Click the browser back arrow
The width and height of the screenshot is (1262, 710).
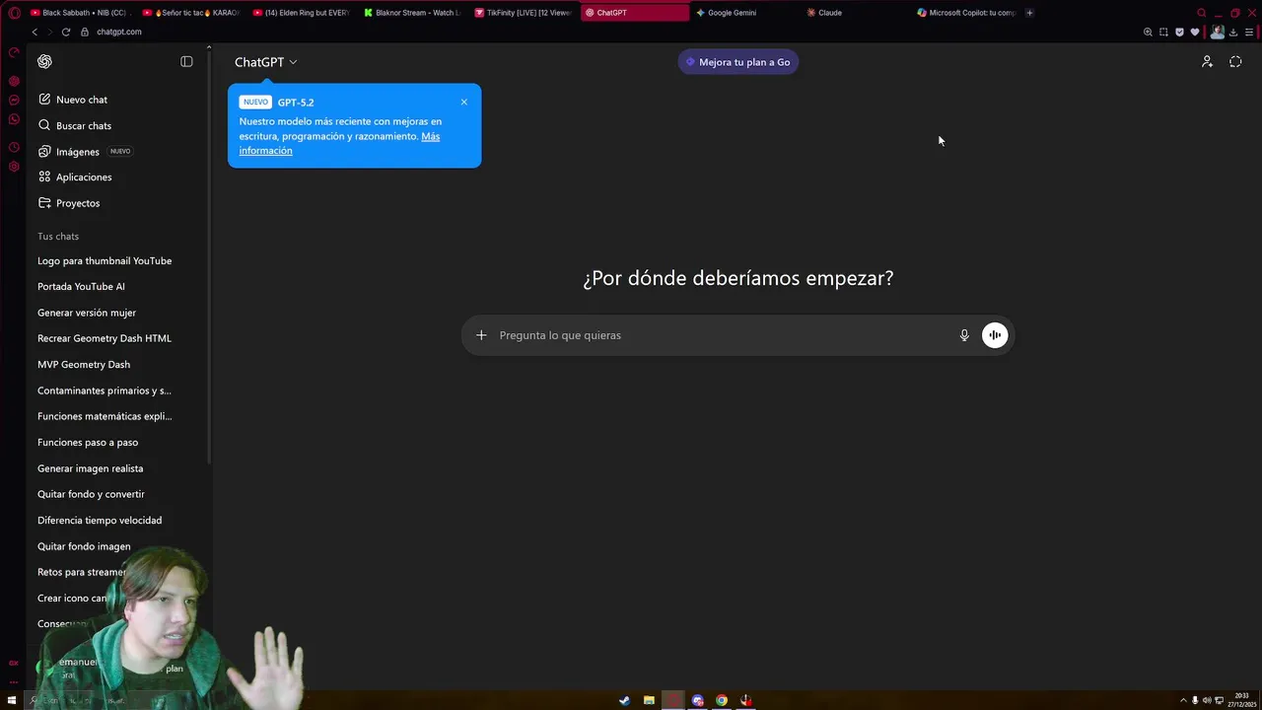[35, 32]
